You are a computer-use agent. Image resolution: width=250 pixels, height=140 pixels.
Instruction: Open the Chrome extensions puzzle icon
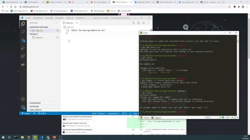(x=239, y=7)
